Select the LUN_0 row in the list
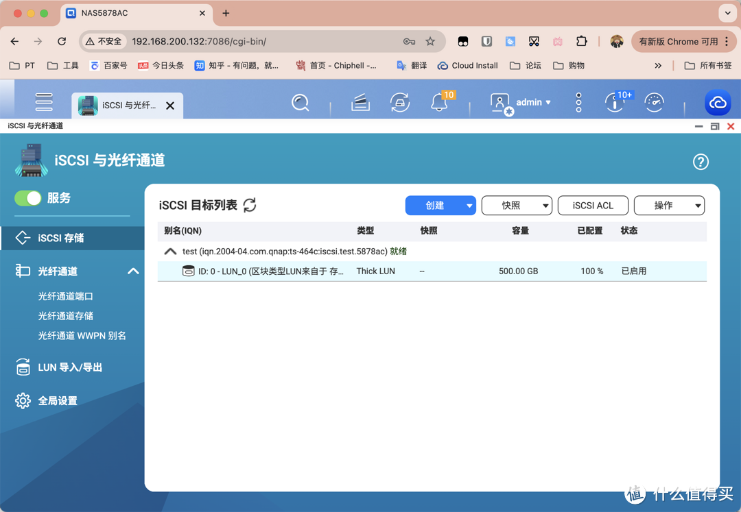741x512 pixels. [432, 271]
